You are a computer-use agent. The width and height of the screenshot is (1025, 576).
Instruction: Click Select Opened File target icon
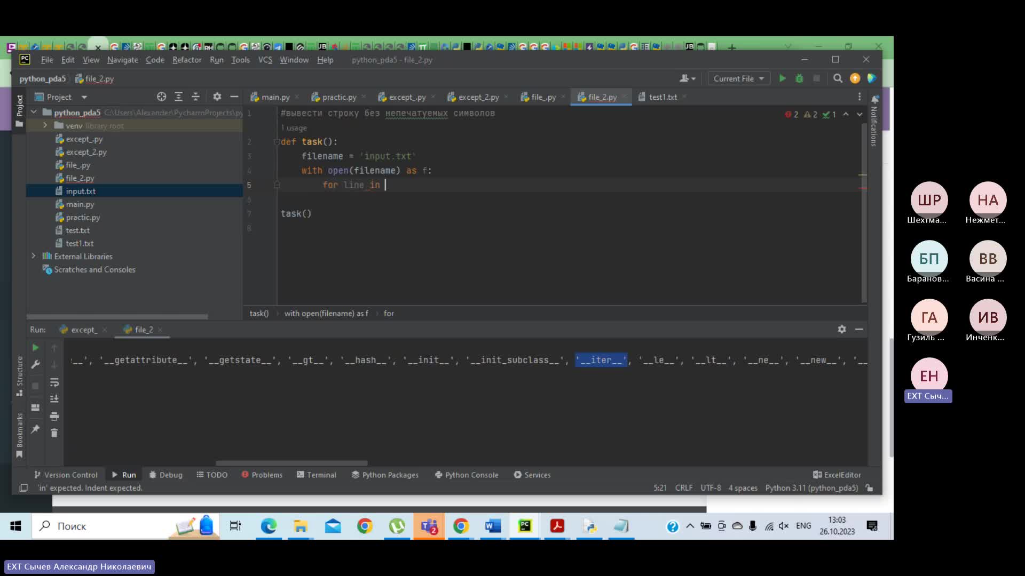pyautogui.click(x=161, y=97)
